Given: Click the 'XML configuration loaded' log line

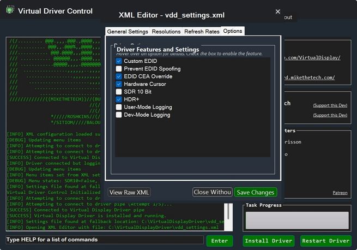Looking at the screenshot, I should coord(53,134).
